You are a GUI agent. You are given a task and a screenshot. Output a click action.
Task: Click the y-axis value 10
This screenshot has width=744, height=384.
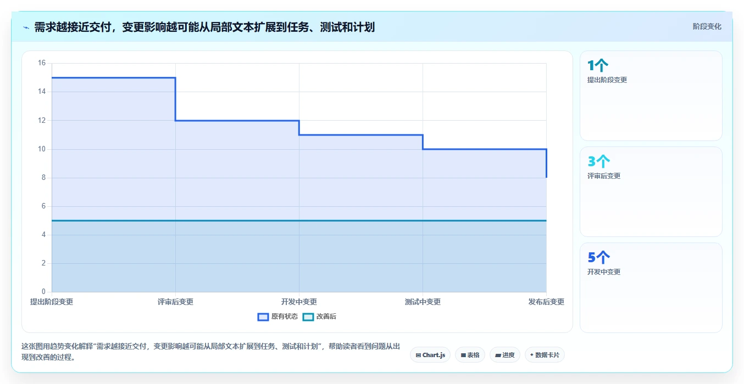[42, 149]
